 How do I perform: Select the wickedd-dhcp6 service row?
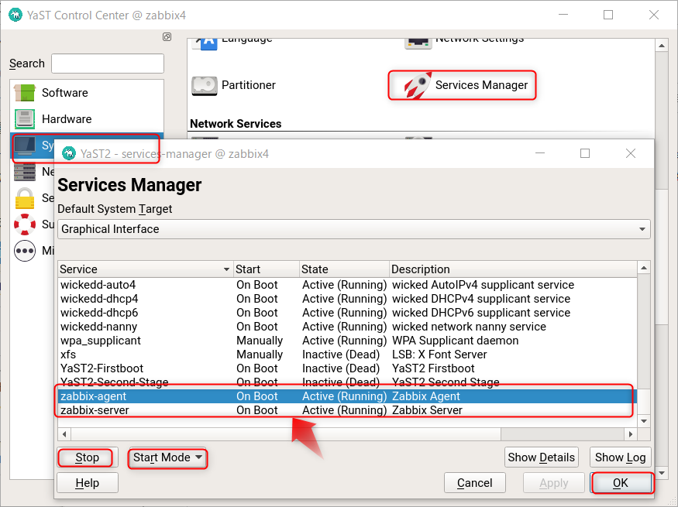(348, 313)
